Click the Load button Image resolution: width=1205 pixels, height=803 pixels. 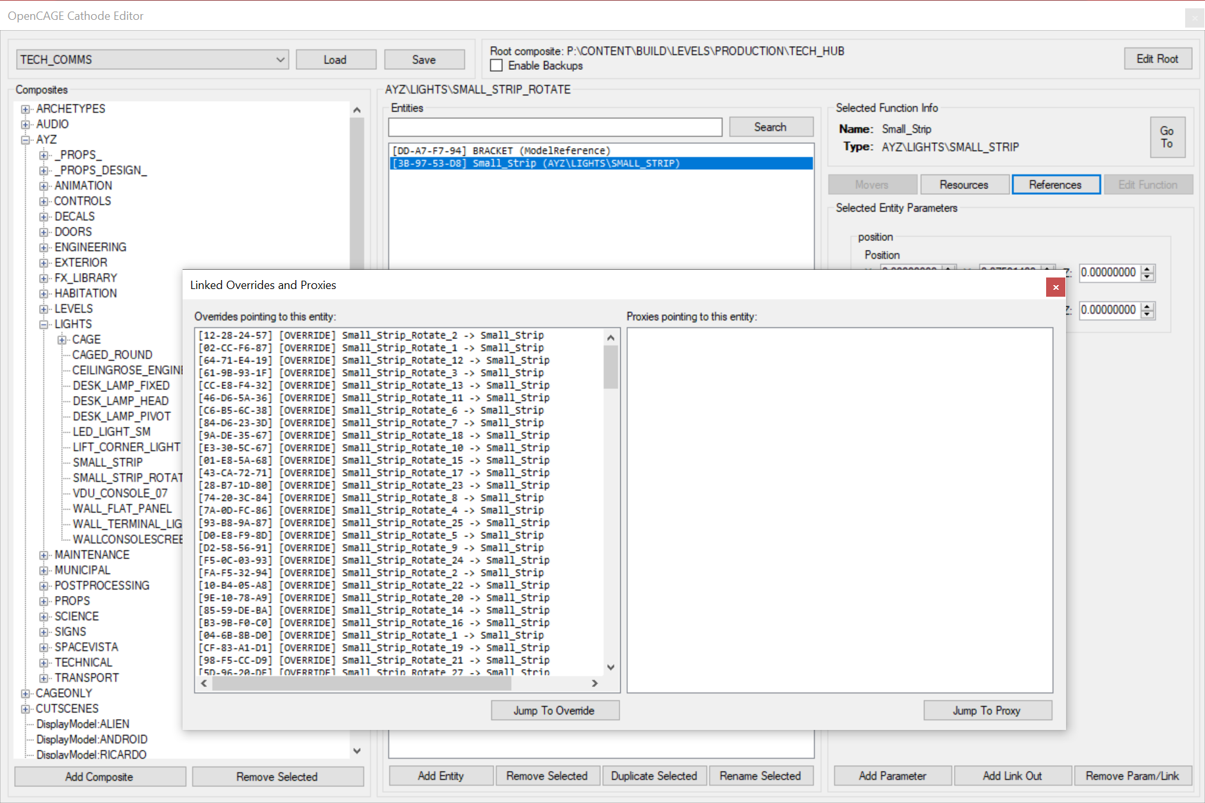(336, 59)
